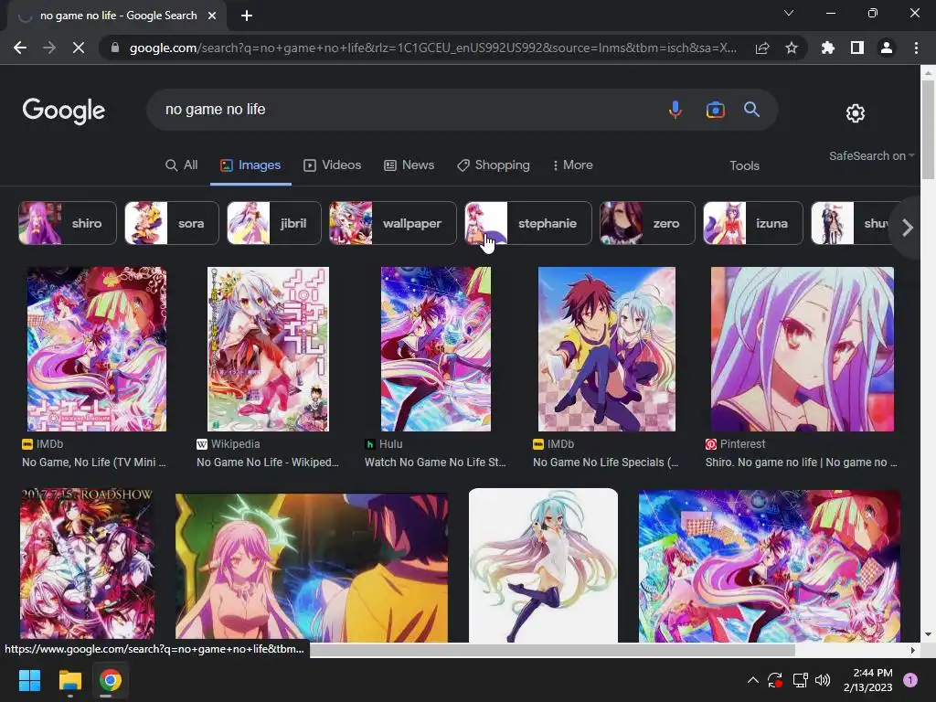Filter images by shiro chip
936x702 pixels.
click(x=68, y=223)
